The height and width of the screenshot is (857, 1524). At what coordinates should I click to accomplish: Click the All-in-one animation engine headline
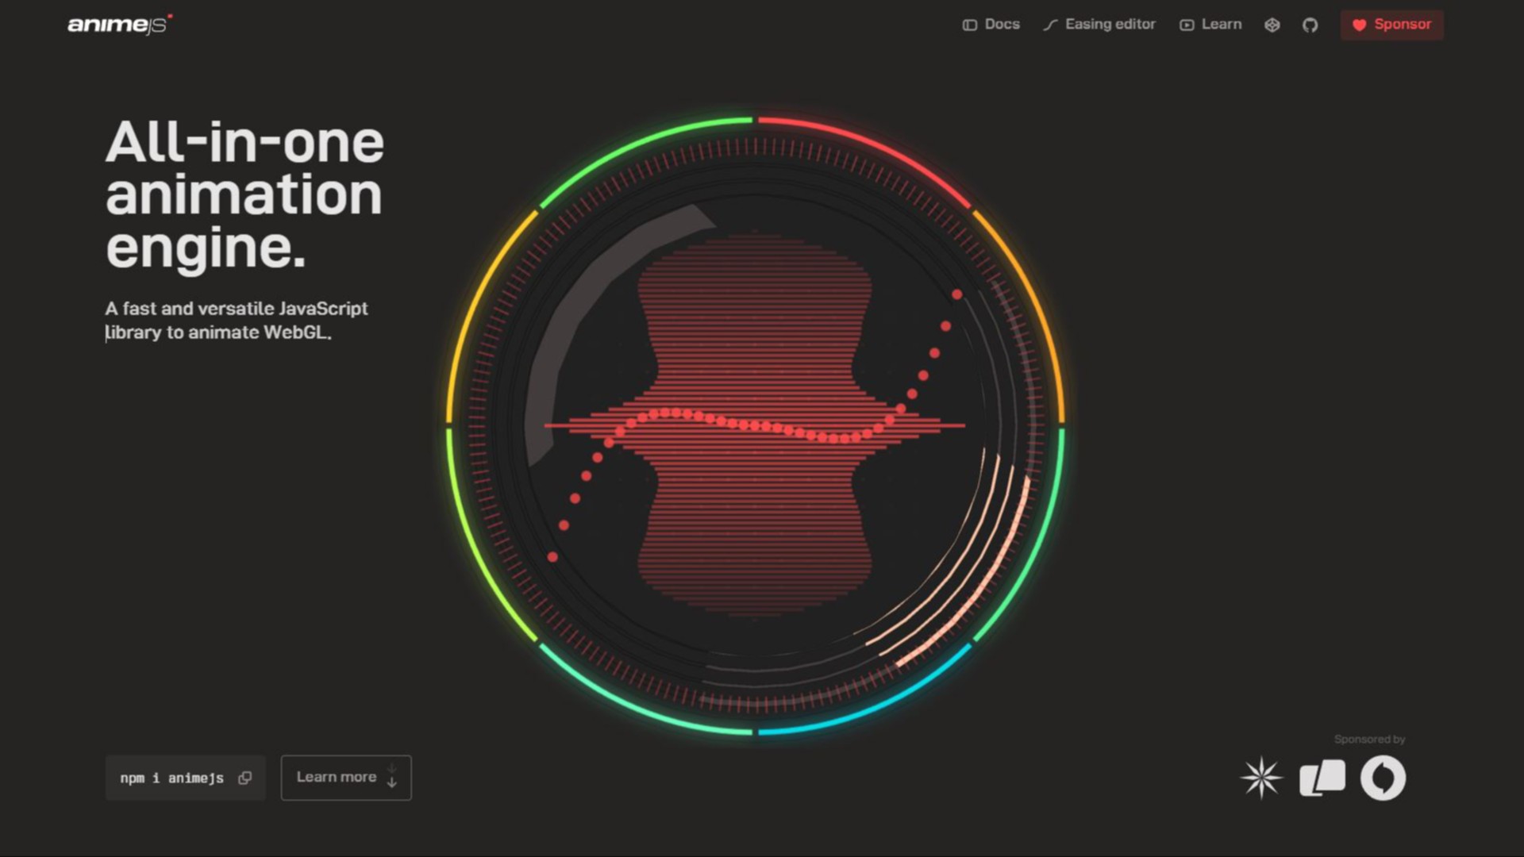pyautogui.click(x=244, y=194)
